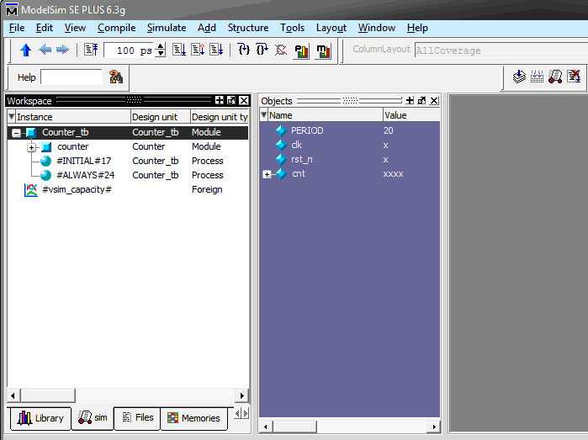Click the #vsim_capacity# chart icon

pos(31,190)
